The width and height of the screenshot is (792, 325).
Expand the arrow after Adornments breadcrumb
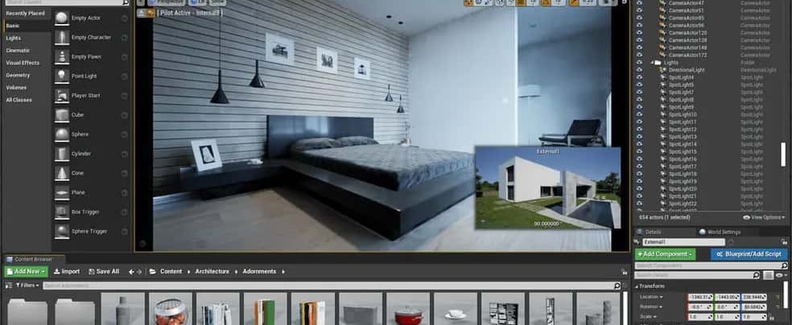point(283,272)
